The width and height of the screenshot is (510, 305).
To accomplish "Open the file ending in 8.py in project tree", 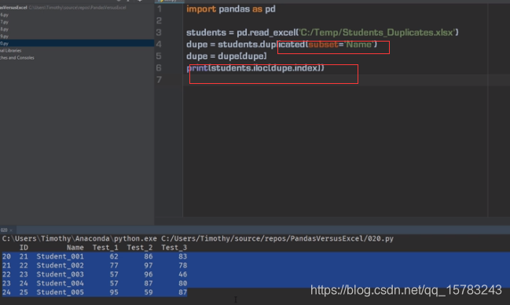I will coord(4,29).
